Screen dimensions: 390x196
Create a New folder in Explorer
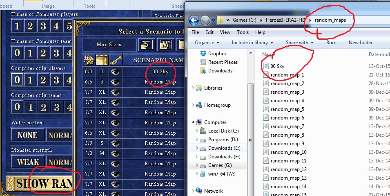pyautogui.click(x=361, y=43)
